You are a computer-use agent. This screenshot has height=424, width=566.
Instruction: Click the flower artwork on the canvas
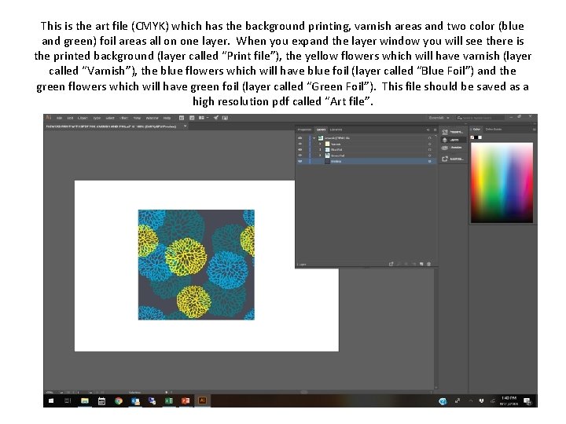click(197, 265)
